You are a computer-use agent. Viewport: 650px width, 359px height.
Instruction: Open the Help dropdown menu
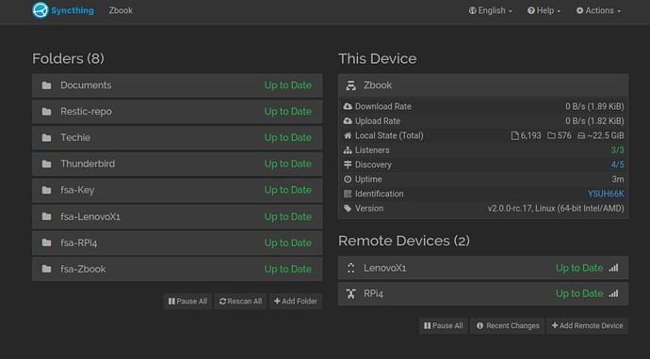pos(544,10)
